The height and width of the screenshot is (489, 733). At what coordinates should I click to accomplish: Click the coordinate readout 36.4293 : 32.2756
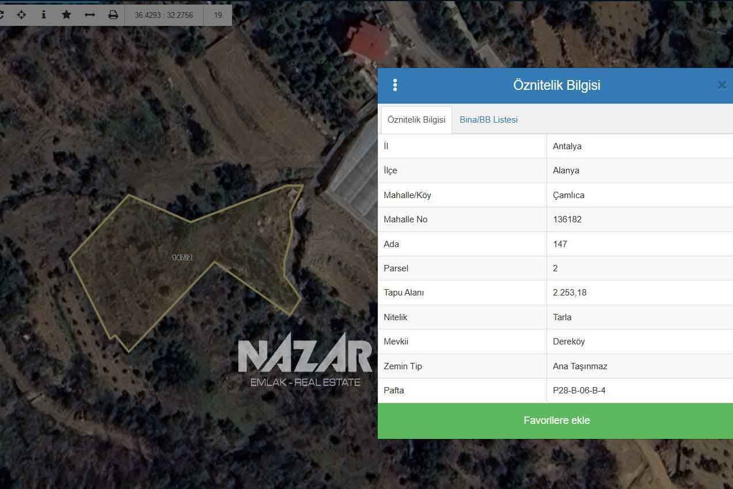164,16
